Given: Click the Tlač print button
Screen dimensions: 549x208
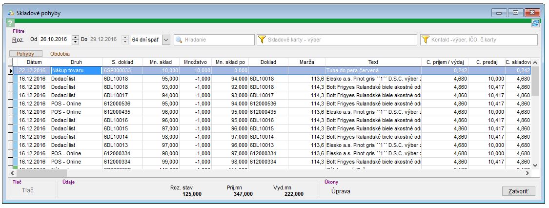Looking at the screenshot, I should click(x=28, y=190).
